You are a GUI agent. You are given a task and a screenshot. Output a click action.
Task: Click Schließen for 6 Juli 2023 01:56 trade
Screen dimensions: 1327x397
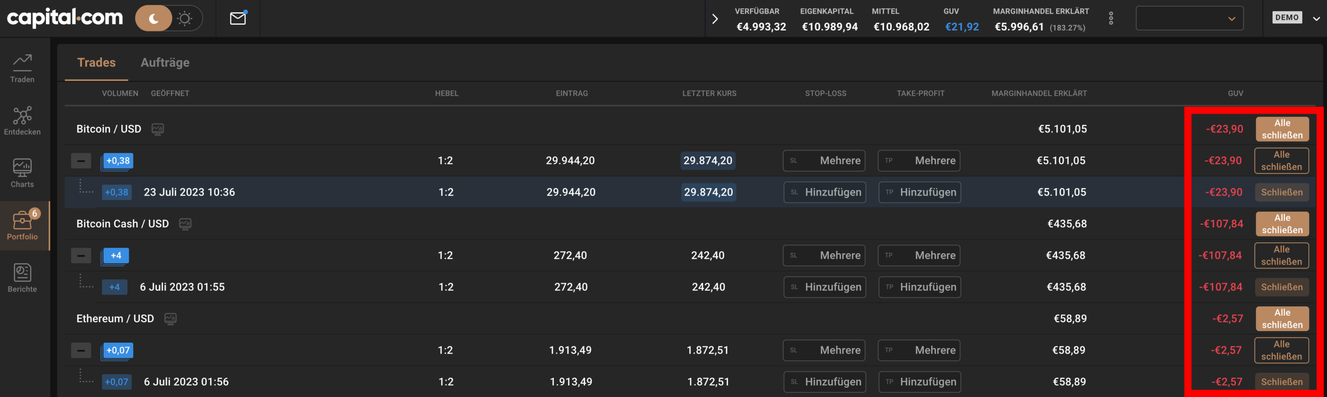(1282, 382)
